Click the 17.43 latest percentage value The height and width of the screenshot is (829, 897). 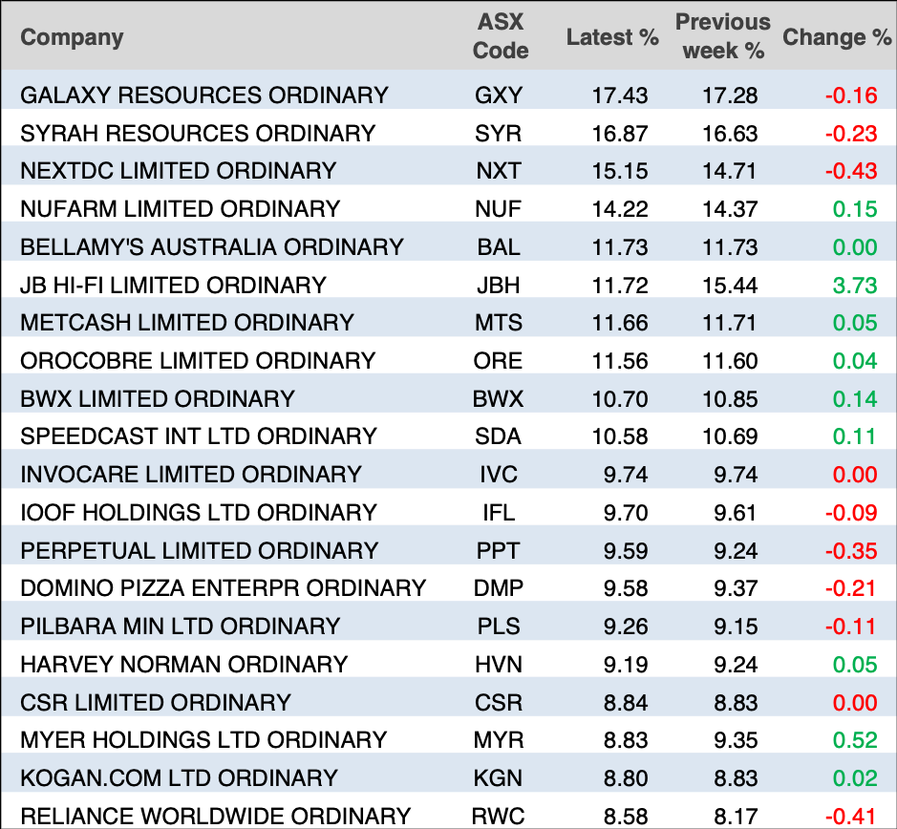pos(619,96)
